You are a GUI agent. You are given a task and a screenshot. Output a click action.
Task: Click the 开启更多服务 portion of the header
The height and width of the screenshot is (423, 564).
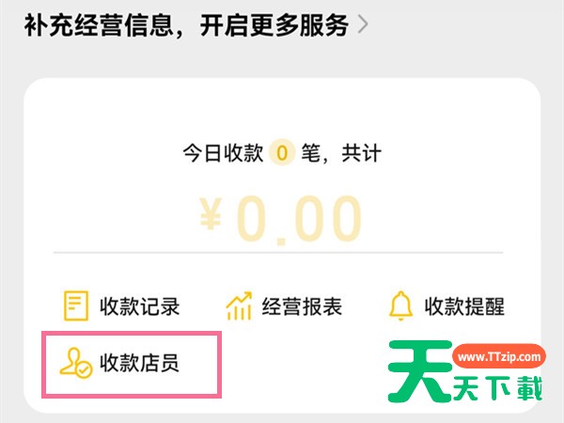pos(274,25)
